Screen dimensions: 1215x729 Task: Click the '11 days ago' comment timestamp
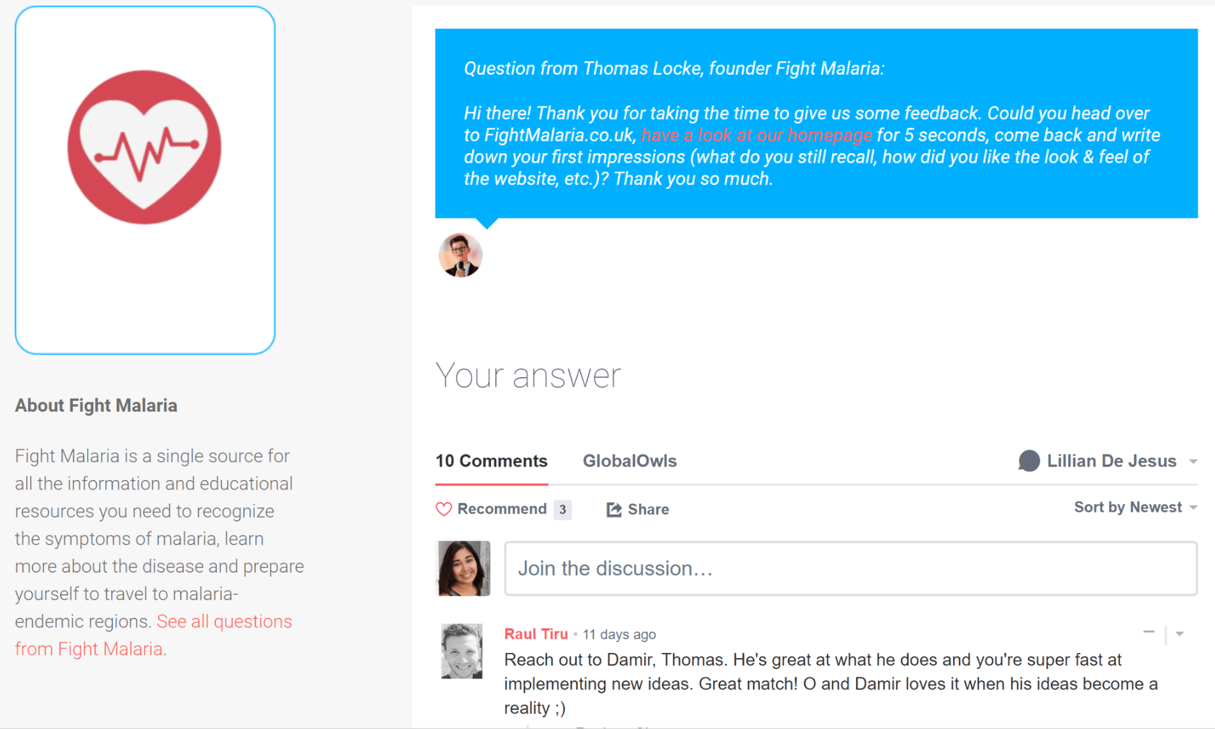[x=619, y=635]
